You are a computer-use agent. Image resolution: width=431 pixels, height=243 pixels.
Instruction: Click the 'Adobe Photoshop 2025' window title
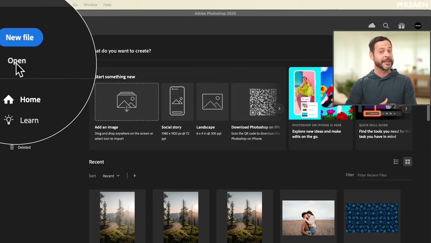point(215,14)
